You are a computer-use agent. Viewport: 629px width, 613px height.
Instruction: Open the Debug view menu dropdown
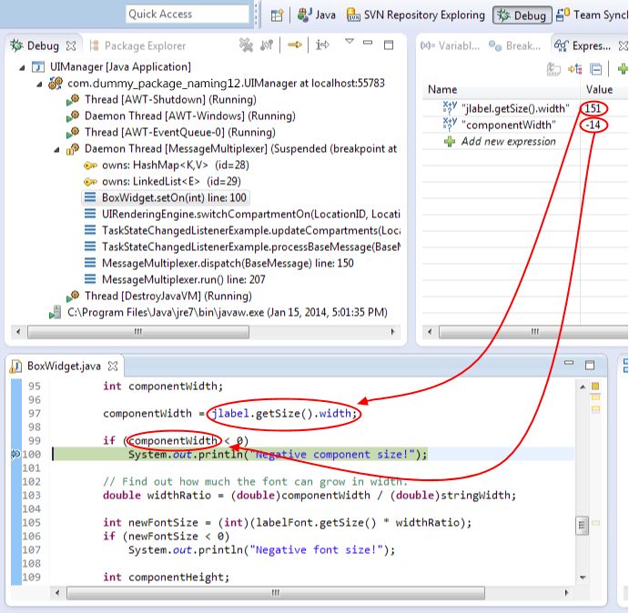350,41
